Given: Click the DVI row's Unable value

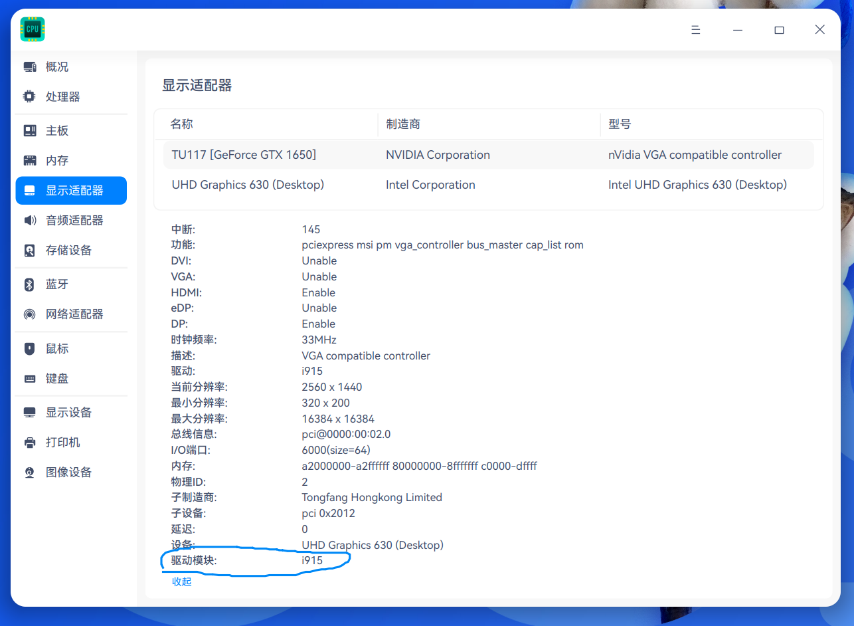Looking at the screenshot, I should pyautogui.click(x=319, y=261).
